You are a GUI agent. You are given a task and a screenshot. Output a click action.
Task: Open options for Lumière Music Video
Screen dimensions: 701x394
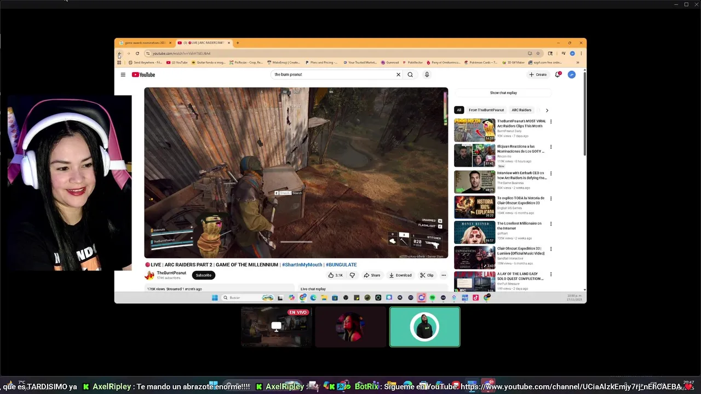tap(551, 249)
